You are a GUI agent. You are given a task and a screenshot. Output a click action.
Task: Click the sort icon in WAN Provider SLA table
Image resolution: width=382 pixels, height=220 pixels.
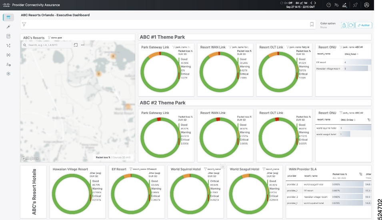tap(360, 174)
